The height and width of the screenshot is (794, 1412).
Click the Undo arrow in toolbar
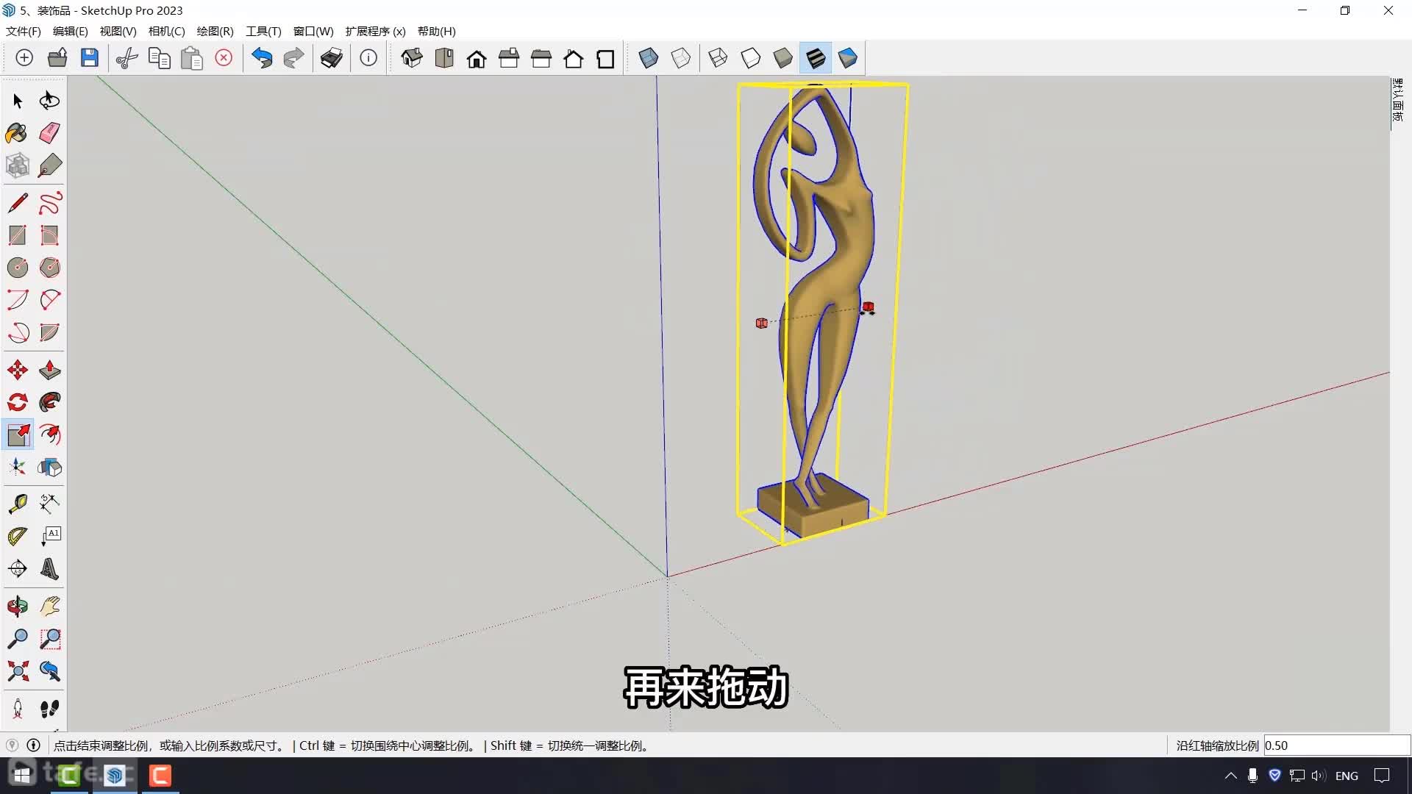pyautogui.click(x=262, y=58)
